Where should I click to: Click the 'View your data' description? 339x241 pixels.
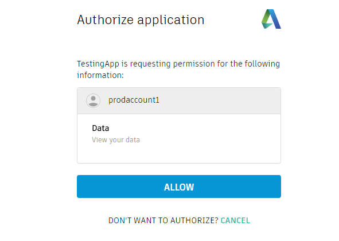coord(116,140)
